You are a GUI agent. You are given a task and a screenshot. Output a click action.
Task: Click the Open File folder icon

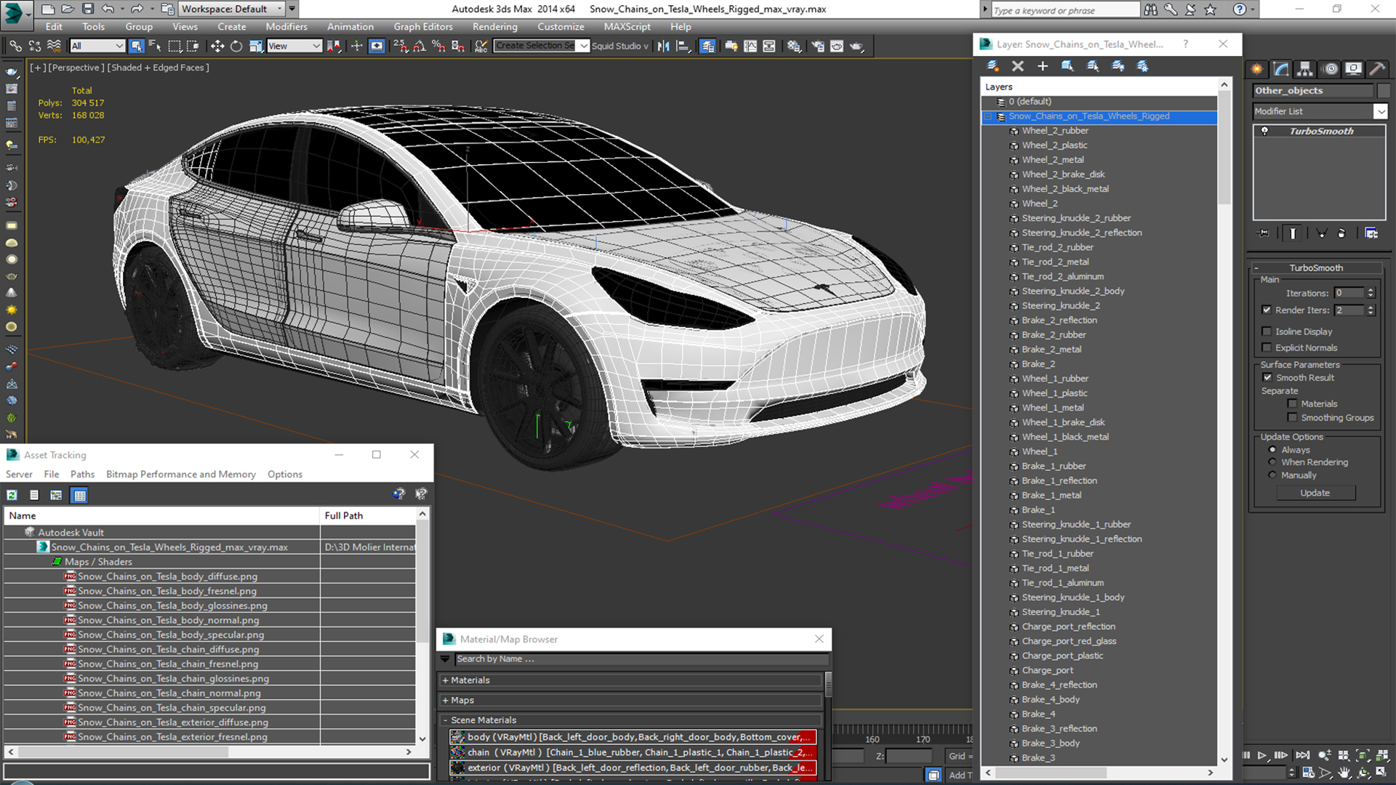68,9
